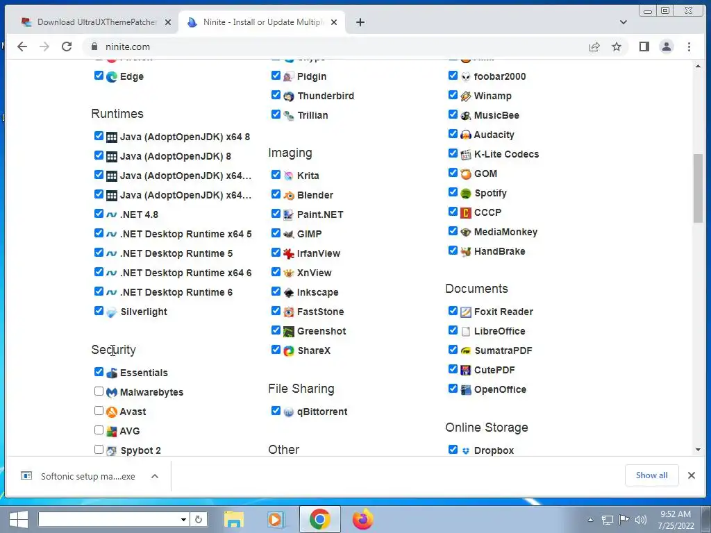Click the CCCP icon
Image resolution: width=711 pixels, height=533 pixels.
466,212
